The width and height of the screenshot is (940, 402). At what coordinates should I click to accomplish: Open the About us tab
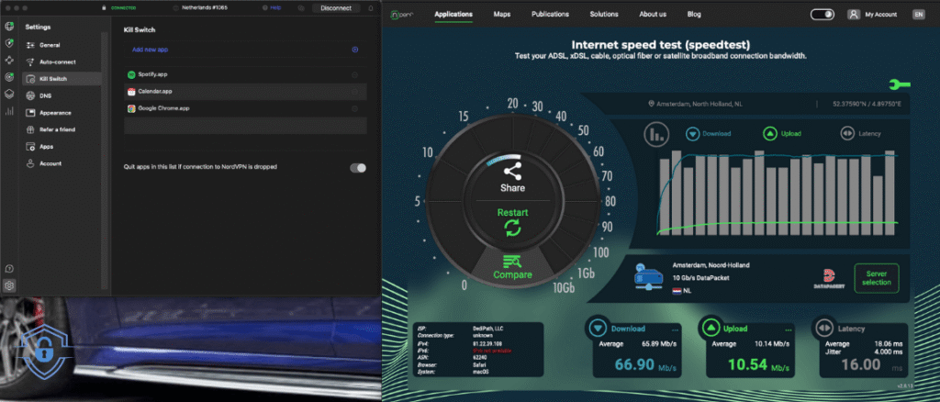click(x=653, y=15)
